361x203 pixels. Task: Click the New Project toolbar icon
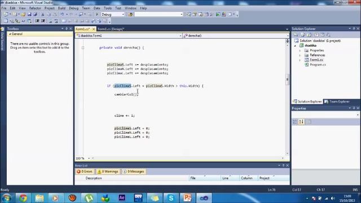pyautogui.click(x=6, y=15)
